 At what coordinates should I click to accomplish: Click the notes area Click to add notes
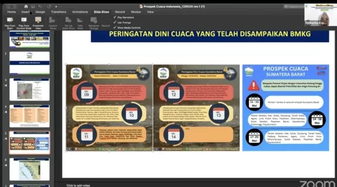78,185
